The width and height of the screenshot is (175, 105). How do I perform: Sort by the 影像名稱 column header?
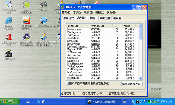click(x=78, y=26)
